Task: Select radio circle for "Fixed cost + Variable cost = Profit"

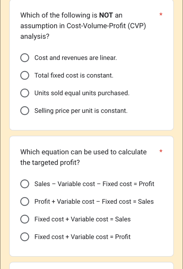Action: (25, 237)
